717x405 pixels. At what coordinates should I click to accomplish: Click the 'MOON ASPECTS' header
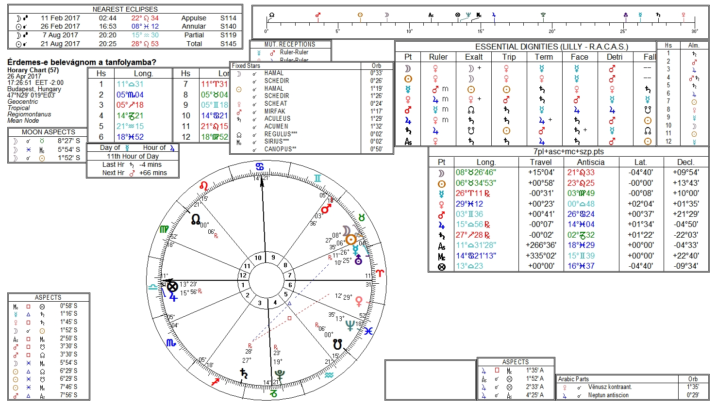(49, 132)
